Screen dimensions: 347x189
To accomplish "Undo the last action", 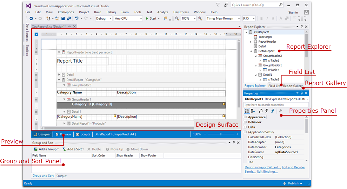I will (x=76, y=19).
